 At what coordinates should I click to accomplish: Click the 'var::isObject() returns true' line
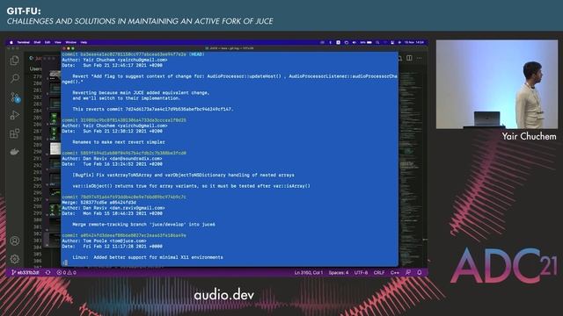point(191,186)
